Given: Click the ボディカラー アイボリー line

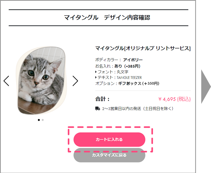Looking at the screenshot, I should coord(119,60).
